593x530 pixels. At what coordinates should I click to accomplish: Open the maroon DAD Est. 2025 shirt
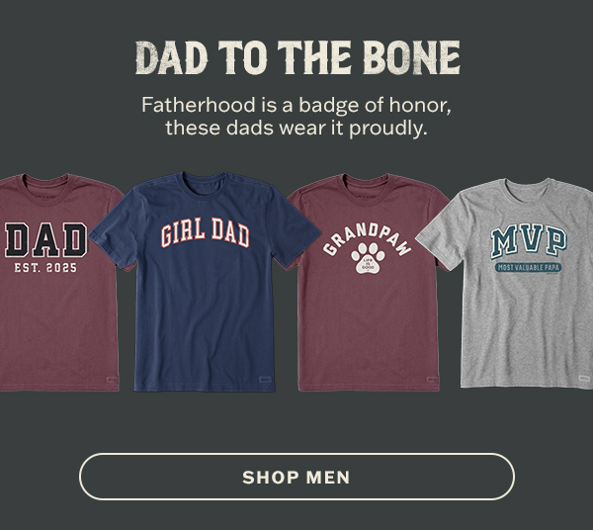tap(60, 282)
